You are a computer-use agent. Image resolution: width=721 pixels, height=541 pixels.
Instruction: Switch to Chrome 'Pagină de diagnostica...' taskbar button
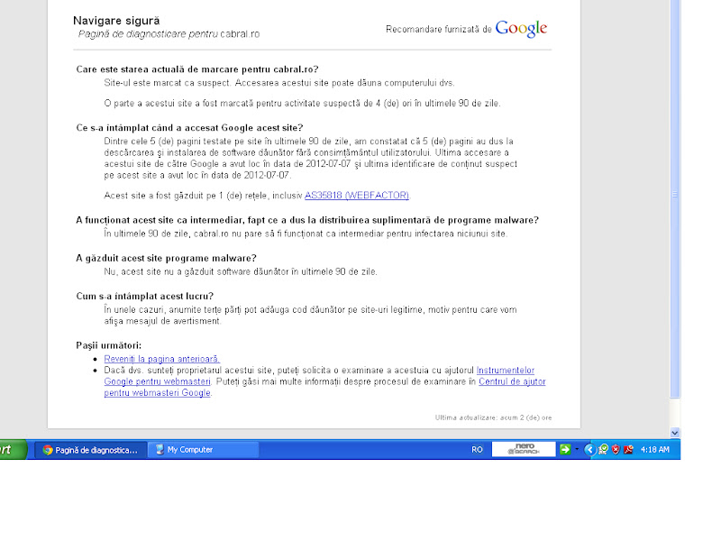tap(91, 450)
